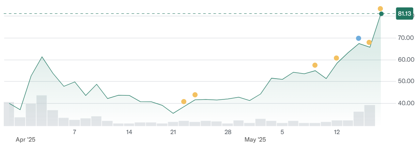Click the 70.00 price axis label
Screen dimensions: 418x146
[405, 38]
